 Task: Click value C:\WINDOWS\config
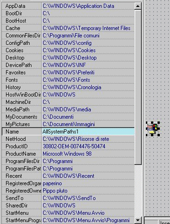click(67, 43)
